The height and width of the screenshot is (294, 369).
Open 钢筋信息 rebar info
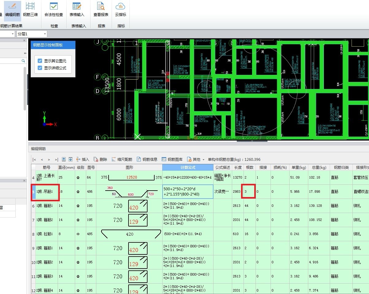pos(147,159)
